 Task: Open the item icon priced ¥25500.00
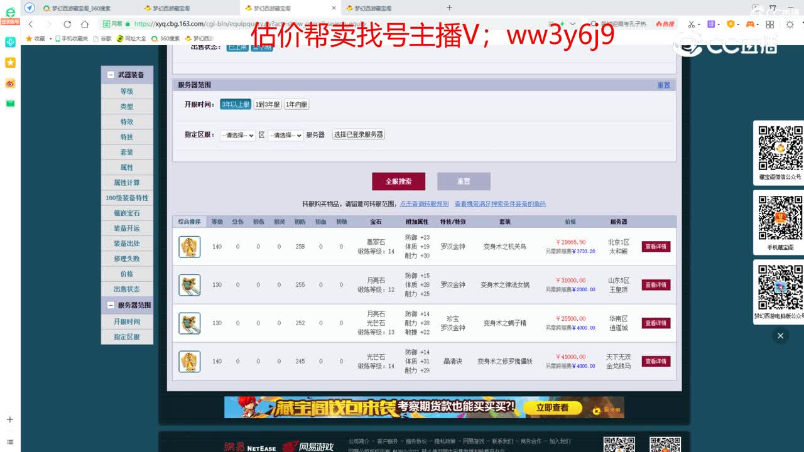189,323
